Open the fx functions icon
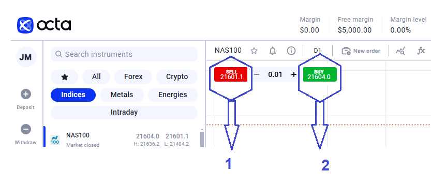 tap(421, 51)
